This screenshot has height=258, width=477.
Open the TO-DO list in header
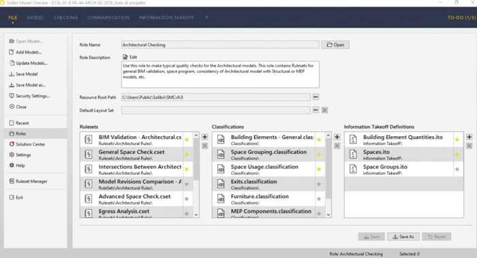pyautogui.click(x=461, y=18)
